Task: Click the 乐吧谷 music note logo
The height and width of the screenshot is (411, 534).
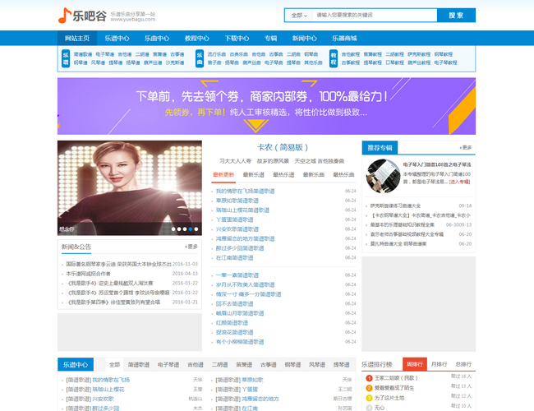Action: click(x=82, y=16)
